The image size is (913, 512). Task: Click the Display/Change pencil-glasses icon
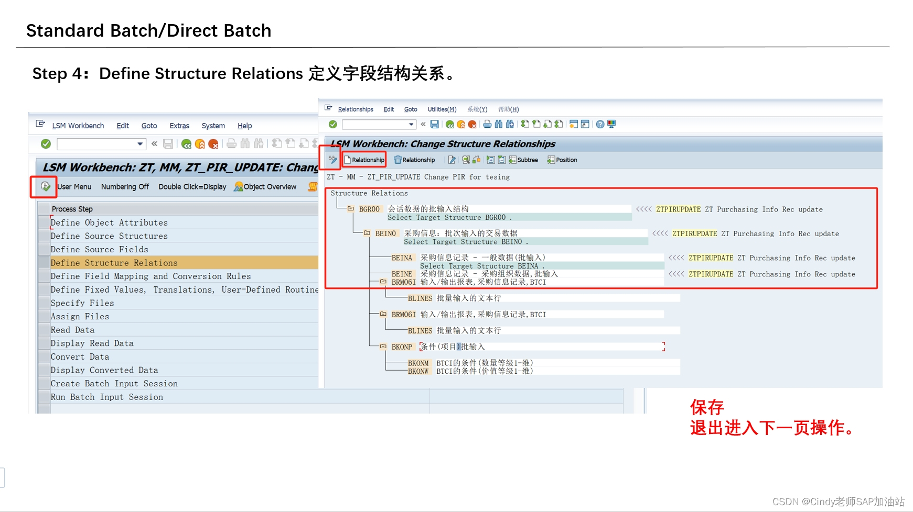pos(332,160)
